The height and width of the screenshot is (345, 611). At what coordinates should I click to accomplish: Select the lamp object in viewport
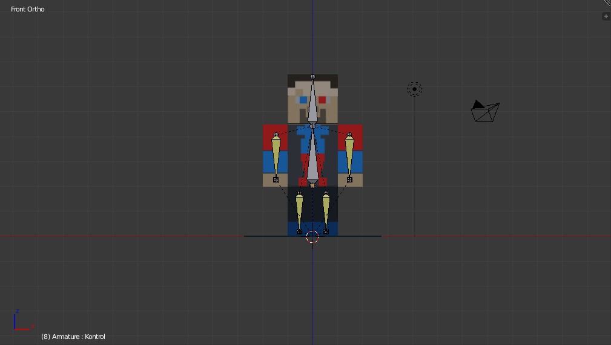tap(414, 89)
